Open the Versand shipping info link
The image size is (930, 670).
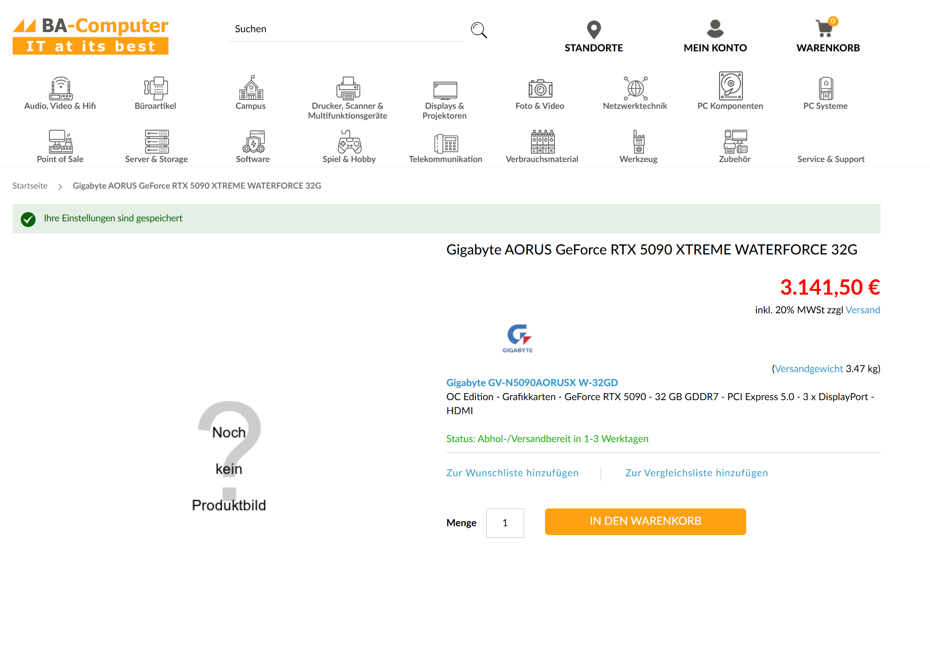tap(862, 310)
